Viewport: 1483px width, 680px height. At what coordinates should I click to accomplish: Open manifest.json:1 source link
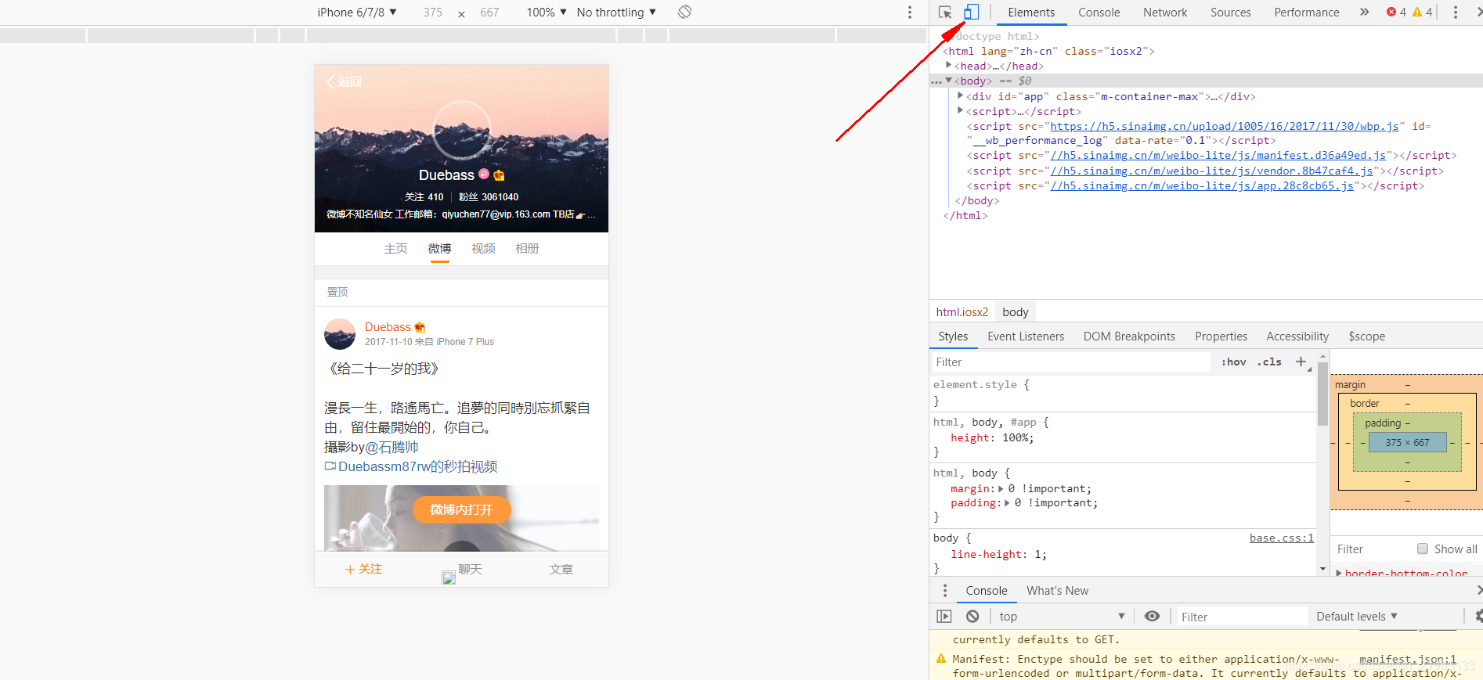tap(1408, 660)
